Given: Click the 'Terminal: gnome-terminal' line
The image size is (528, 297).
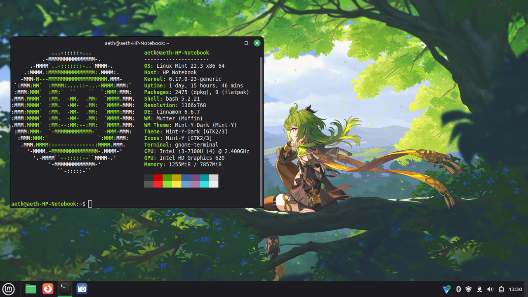Looking at the screenshot, I should [181, 145].
